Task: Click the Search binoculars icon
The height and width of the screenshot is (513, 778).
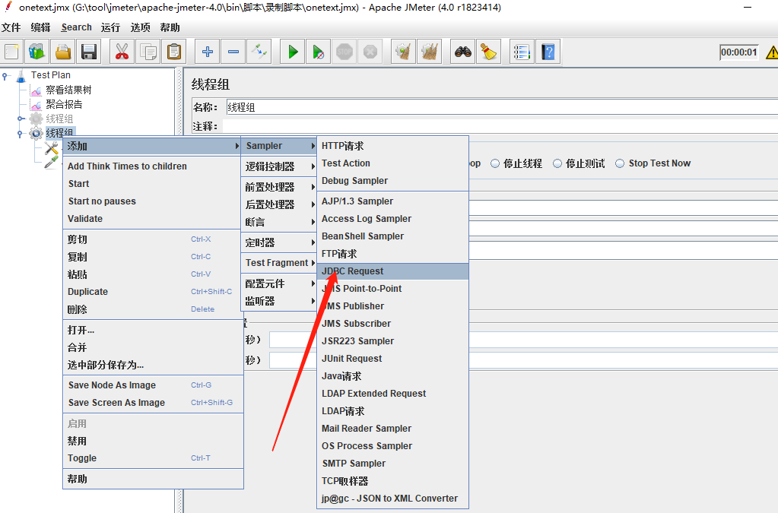Action: click(x=463, y=52)
